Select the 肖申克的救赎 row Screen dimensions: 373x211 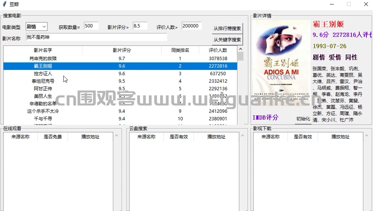120,58
